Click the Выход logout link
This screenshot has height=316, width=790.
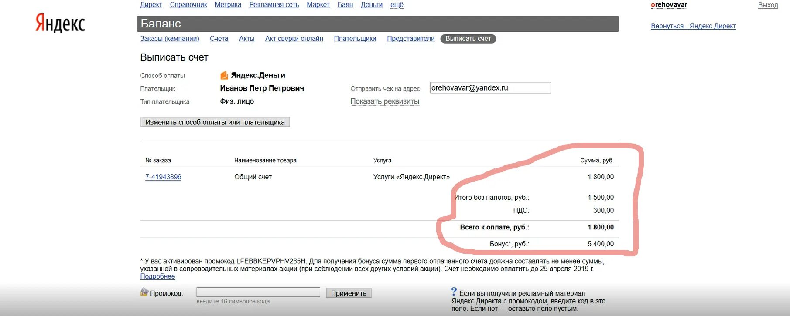768,5
